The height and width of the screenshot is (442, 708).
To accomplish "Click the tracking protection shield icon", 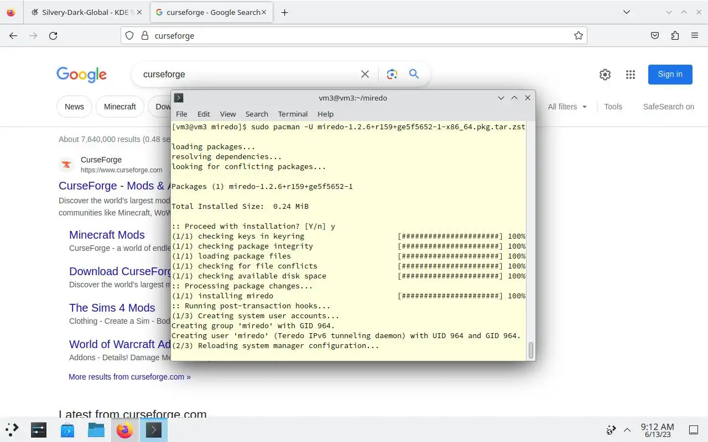I will [129, 35].
